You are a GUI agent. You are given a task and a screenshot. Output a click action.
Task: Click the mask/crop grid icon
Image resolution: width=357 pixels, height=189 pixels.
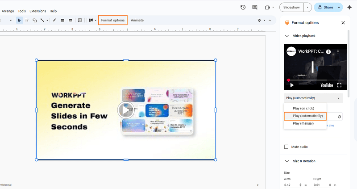(x=91, y=20)
